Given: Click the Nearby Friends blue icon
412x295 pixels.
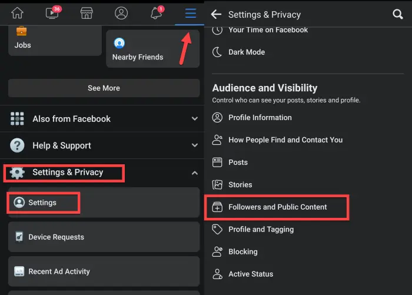Looking at the screenshot, I should point(119,43).
